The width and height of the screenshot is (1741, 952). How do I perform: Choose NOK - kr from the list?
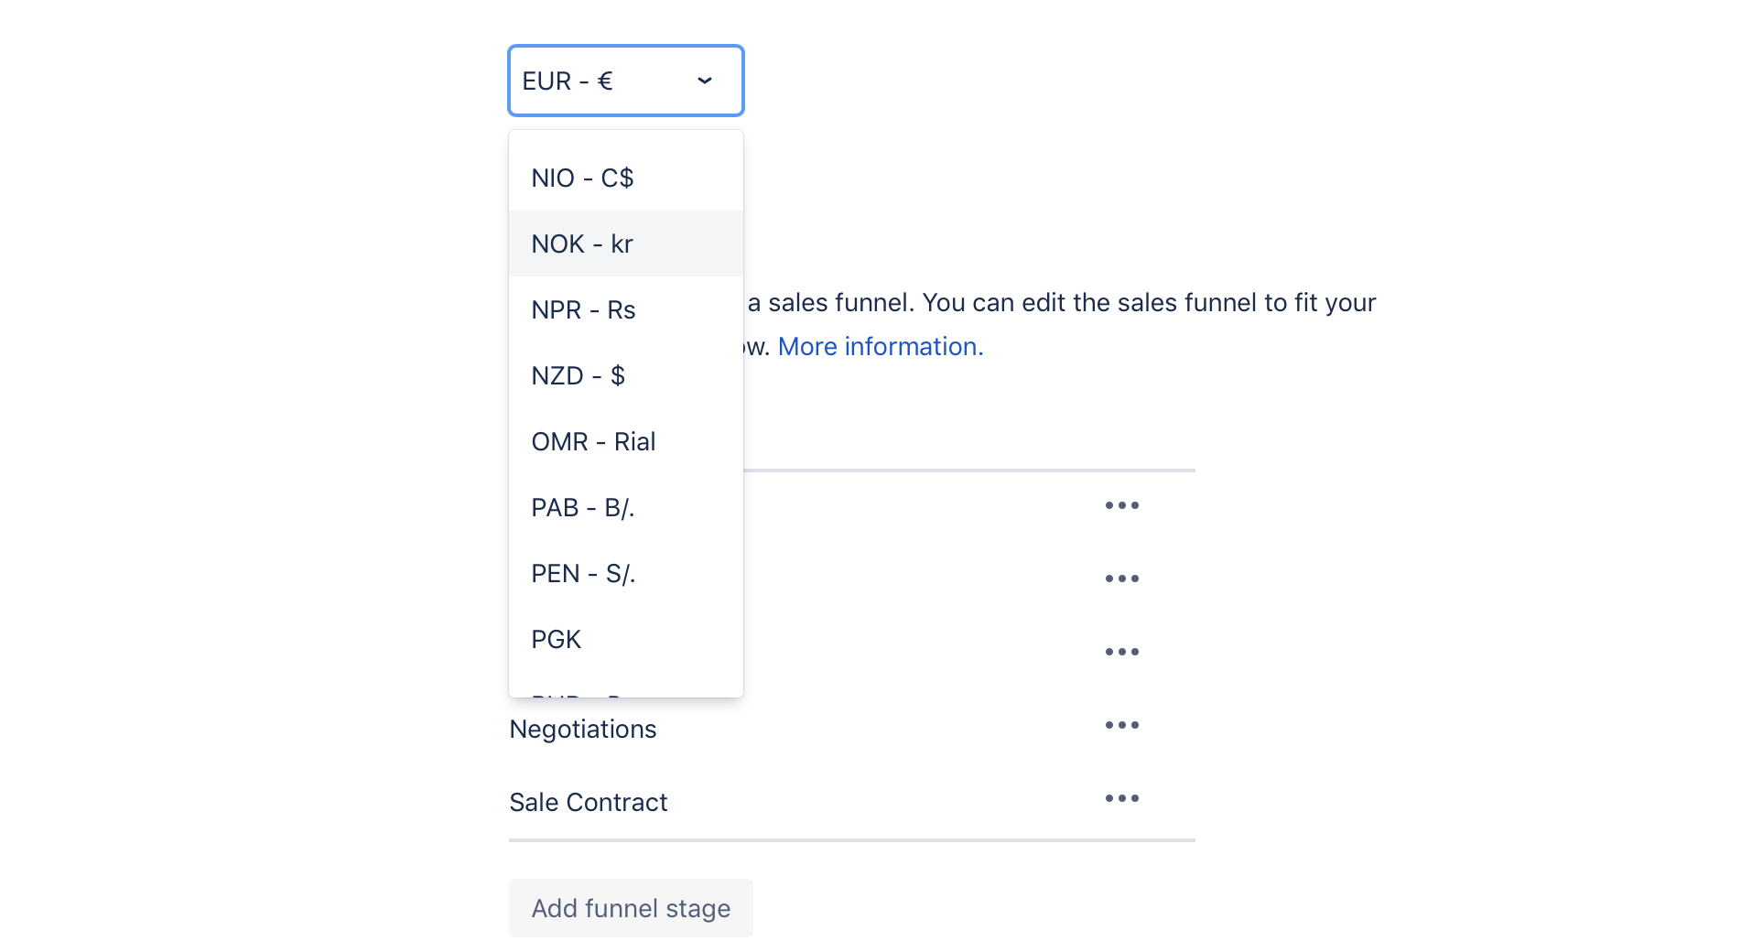(626, 243)
